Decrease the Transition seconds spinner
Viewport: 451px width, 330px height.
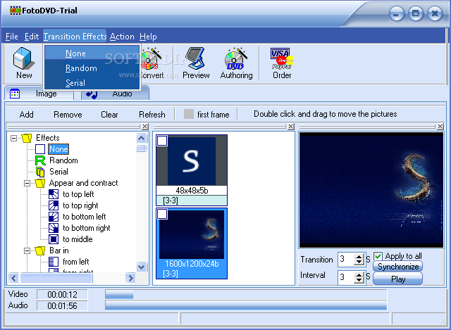(359, 262)
